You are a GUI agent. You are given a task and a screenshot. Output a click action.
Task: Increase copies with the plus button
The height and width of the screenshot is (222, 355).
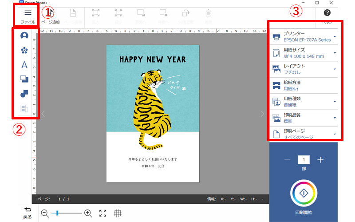(x=320, y=160)
